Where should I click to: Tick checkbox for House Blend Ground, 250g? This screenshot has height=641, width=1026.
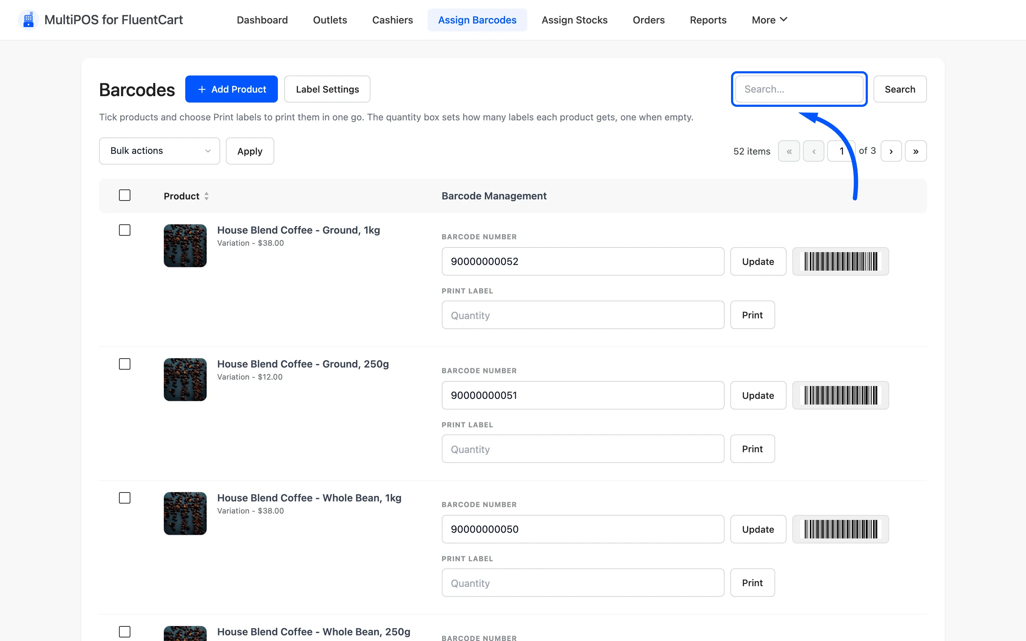coord(125,364)
